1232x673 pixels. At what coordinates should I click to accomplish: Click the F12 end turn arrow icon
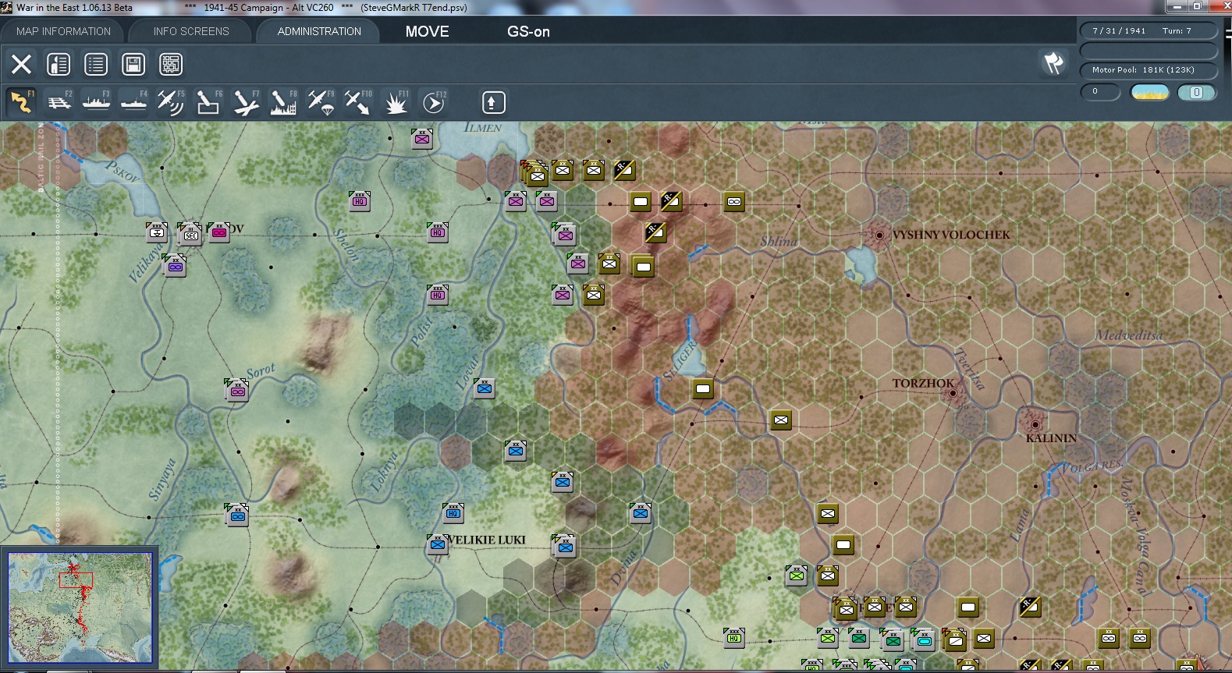click(434, 102)
